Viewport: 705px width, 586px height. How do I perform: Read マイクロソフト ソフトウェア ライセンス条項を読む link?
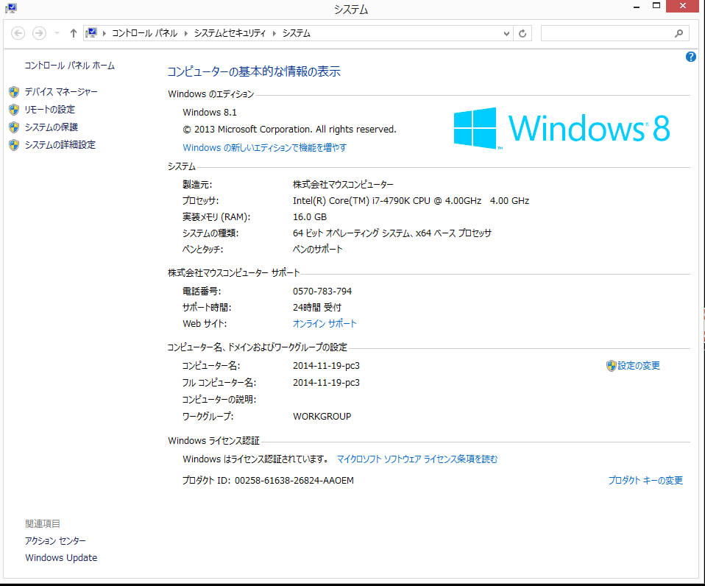pos(417,459)
